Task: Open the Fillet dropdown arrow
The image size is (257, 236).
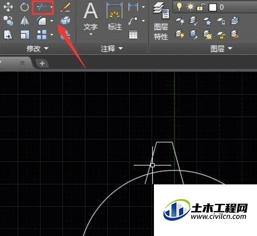Action: click(52, 21)
